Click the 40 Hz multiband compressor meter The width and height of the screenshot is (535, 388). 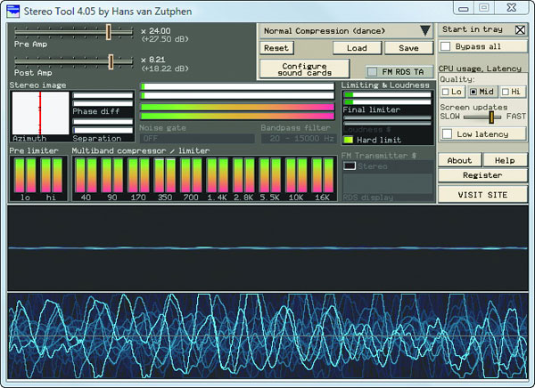86,175
